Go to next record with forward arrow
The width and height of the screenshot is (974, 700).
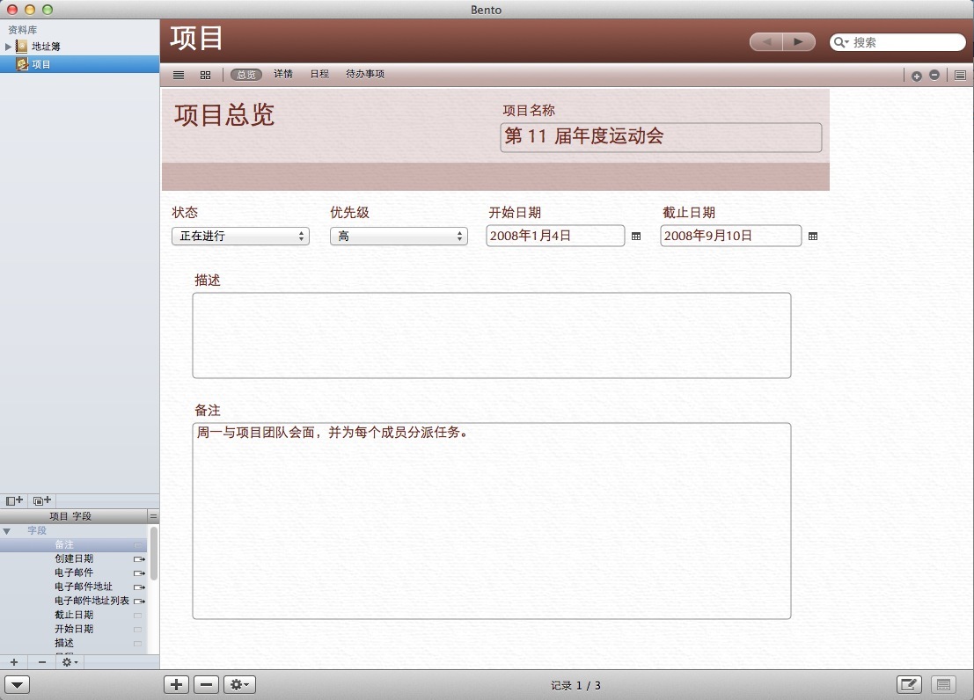(798, 41)
